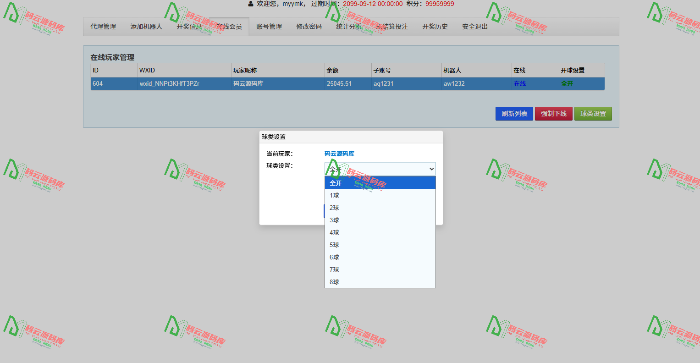Click the red 强制下线 button
This screenshot has width=700, height=363.
click(553, 114)
